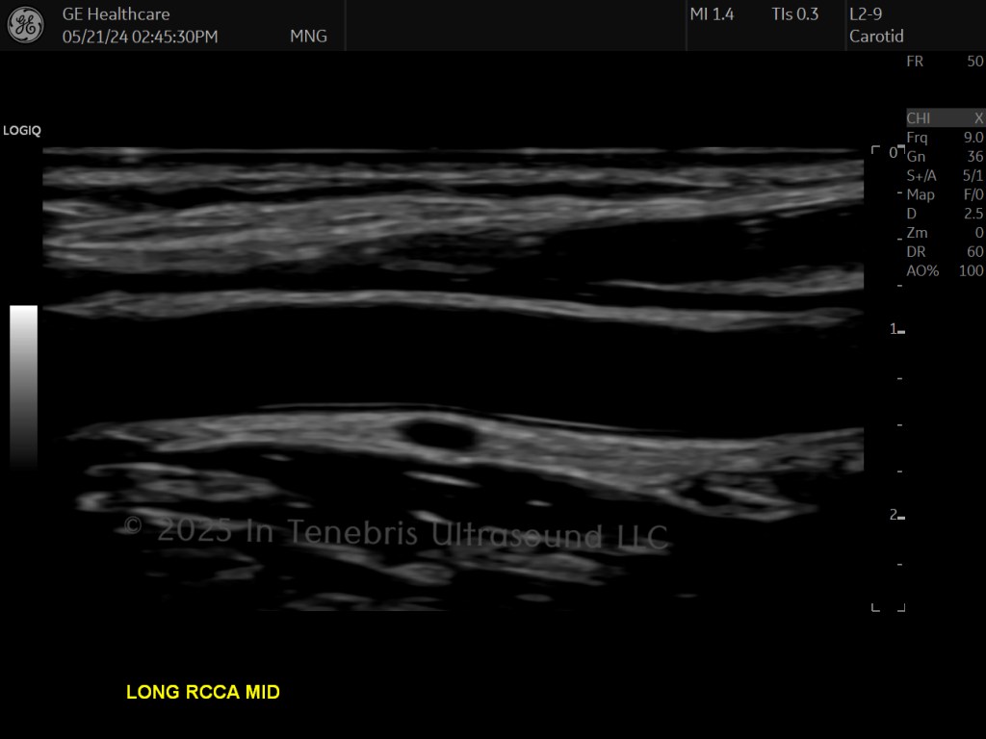Click the DR 60 dynamic range value
The height and width of the screenshot is (739, 986).
click(946, 252)
